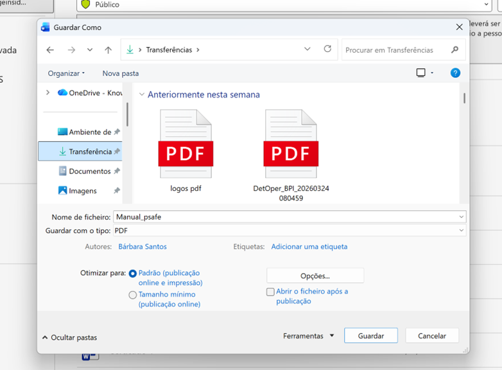
Task: Click the change view layout icon
Action: tap(421, 73)
